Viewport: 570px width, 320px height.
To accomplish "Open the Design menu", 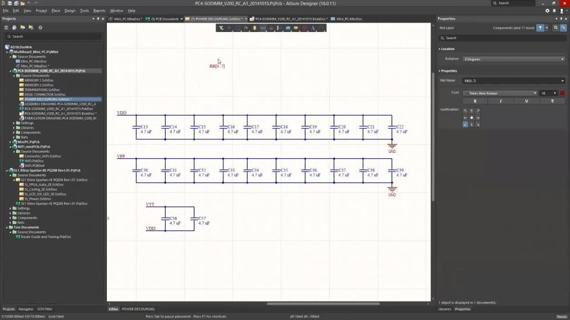I will (x=70, y=11).
